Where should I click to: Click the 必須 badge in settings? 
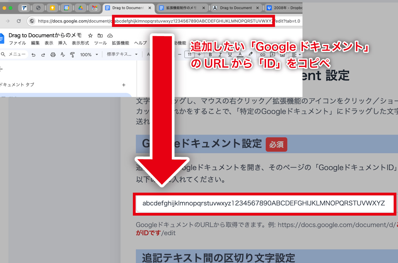coord(276,144)
